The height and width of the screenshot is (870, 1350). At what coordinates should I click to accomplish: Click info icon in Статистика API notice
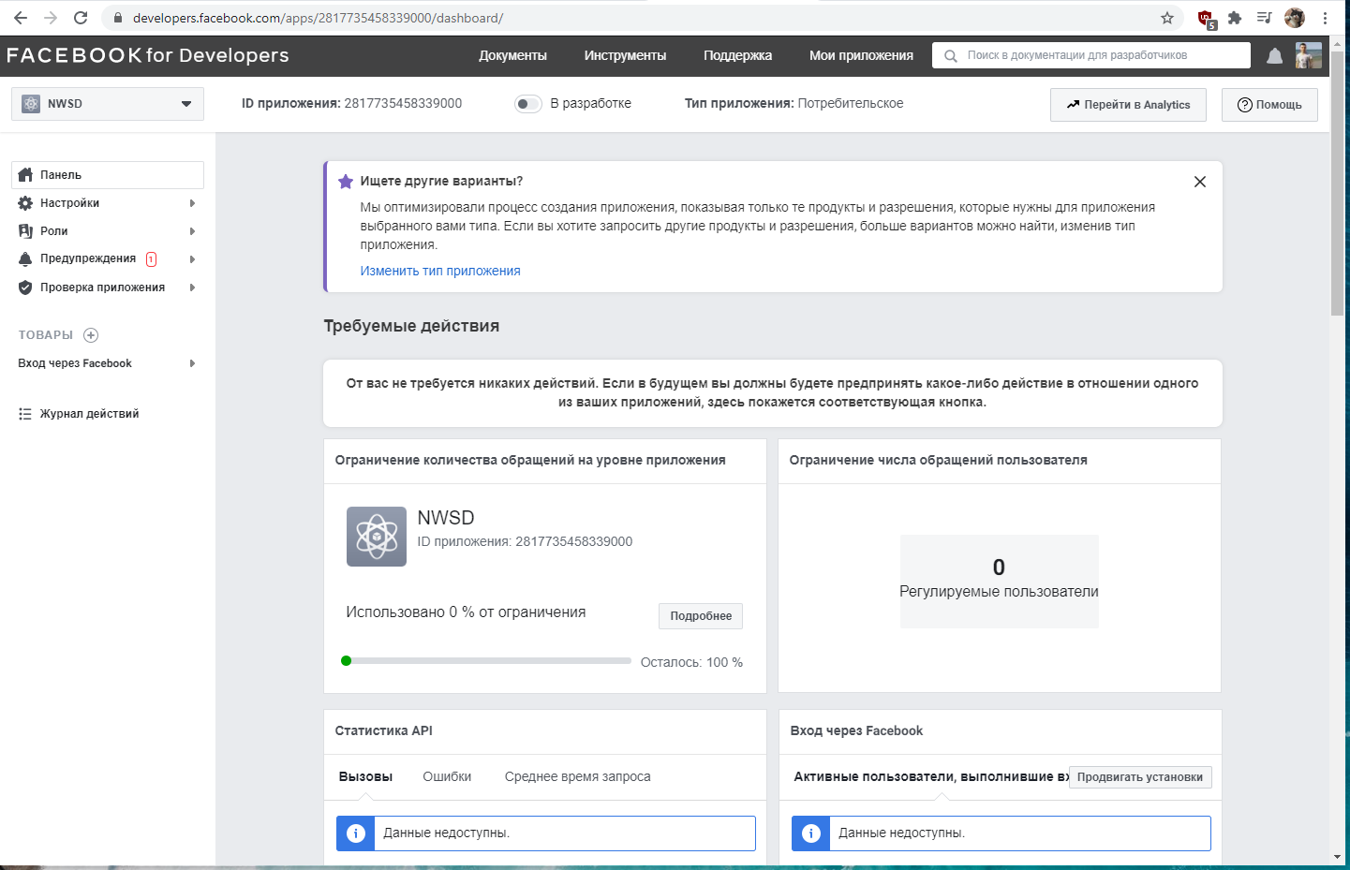[x=356, y=833]
